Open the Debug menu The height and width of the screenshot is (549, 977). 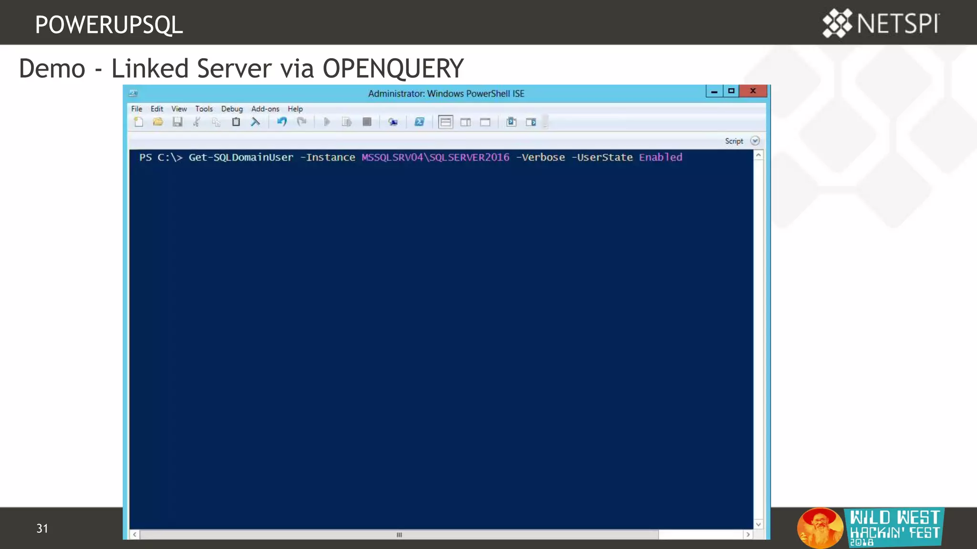click(x=232, y=109)
